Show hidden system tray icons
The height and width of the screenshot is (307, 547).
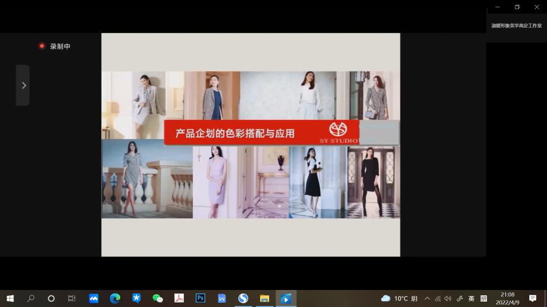(x=427, y=298)
